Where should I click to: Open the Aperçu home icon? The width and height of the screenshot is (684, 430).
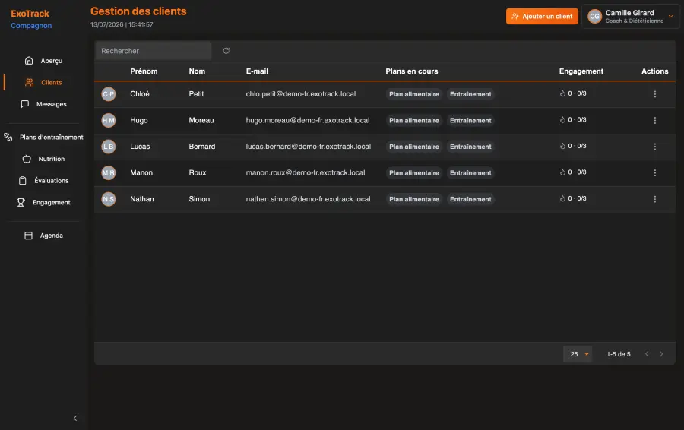(x=29, y=61)
